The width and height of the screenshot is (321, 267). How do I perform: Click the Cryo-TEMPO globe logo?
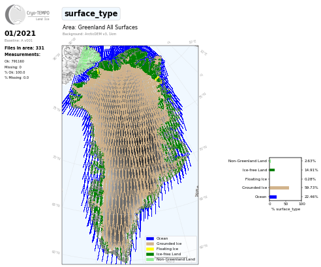click(15, 14)
